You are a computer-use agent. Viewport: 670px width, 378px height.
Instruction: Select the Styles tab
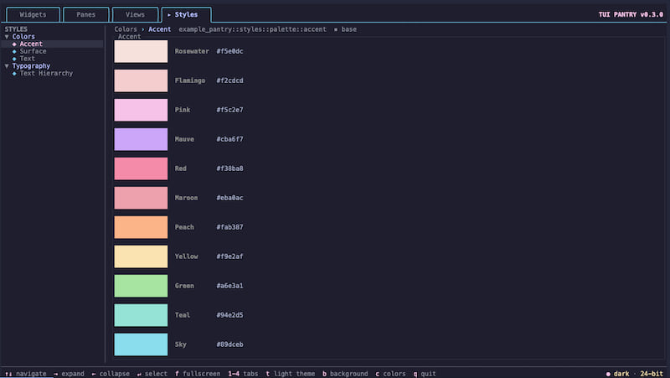pyautogui.click(x=186, y=14)
